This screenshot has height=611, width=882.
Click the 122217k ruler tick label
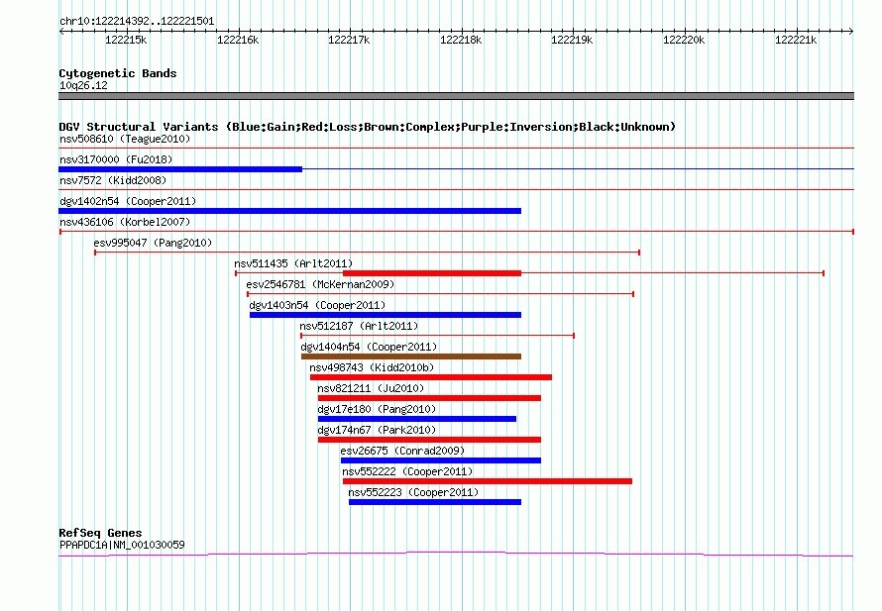click(x=349, y=40)
